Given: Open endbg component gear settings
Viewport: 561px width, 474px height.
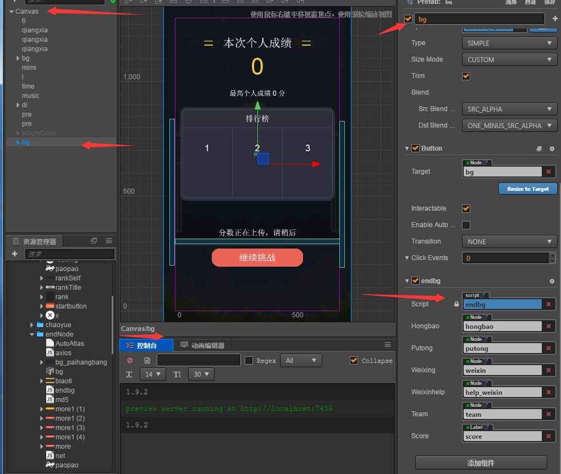Looking at the screenshot, I should coord(552,281).
